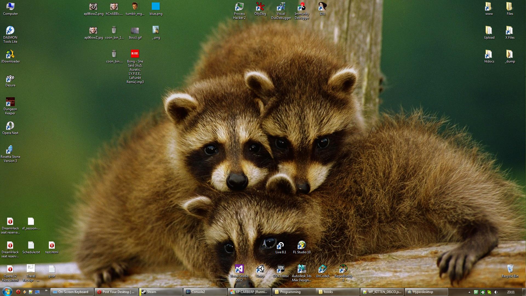Select the IDA desktop icon
526x296 pixels.
[x=322, y=7]
